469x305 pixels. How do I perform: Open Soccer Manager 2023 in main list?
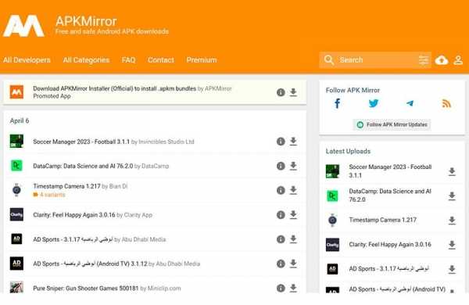[x=81, y=142]
